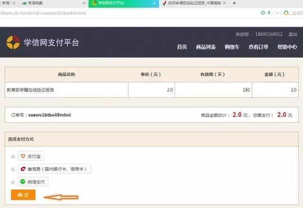Viewport: 303px width, 208px height.
Task: Open 查看订单 in the navigation bar
Action: pyautogui.click(x=258, y=47)
